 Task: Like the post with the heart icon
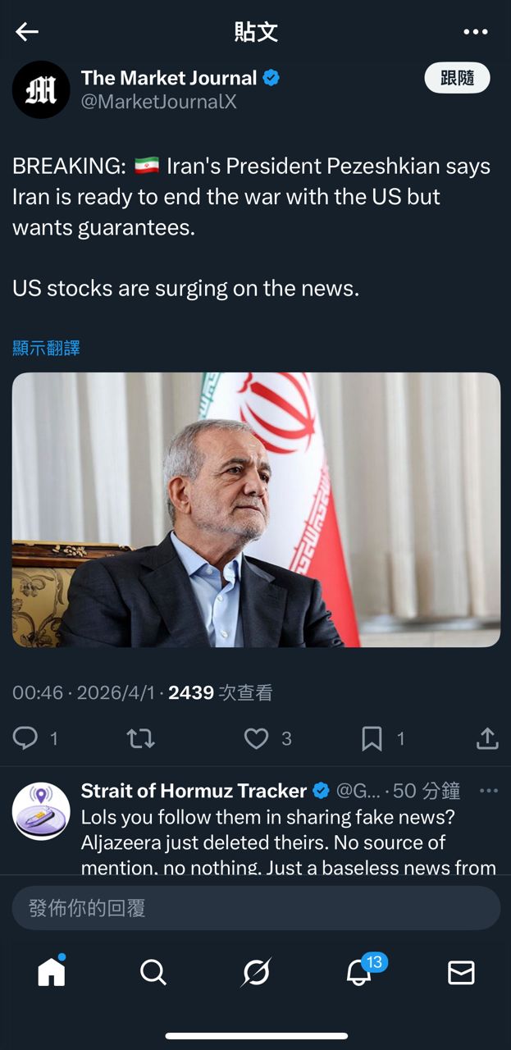pyautogui.click(x=257, y=739)
